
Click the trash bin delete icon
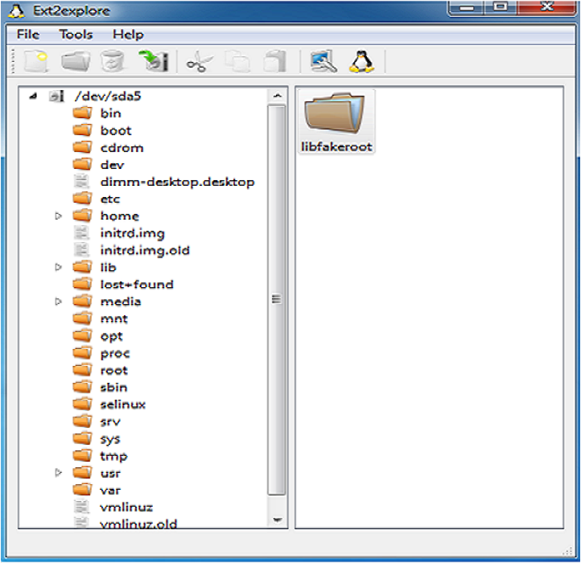click(112, 62)
